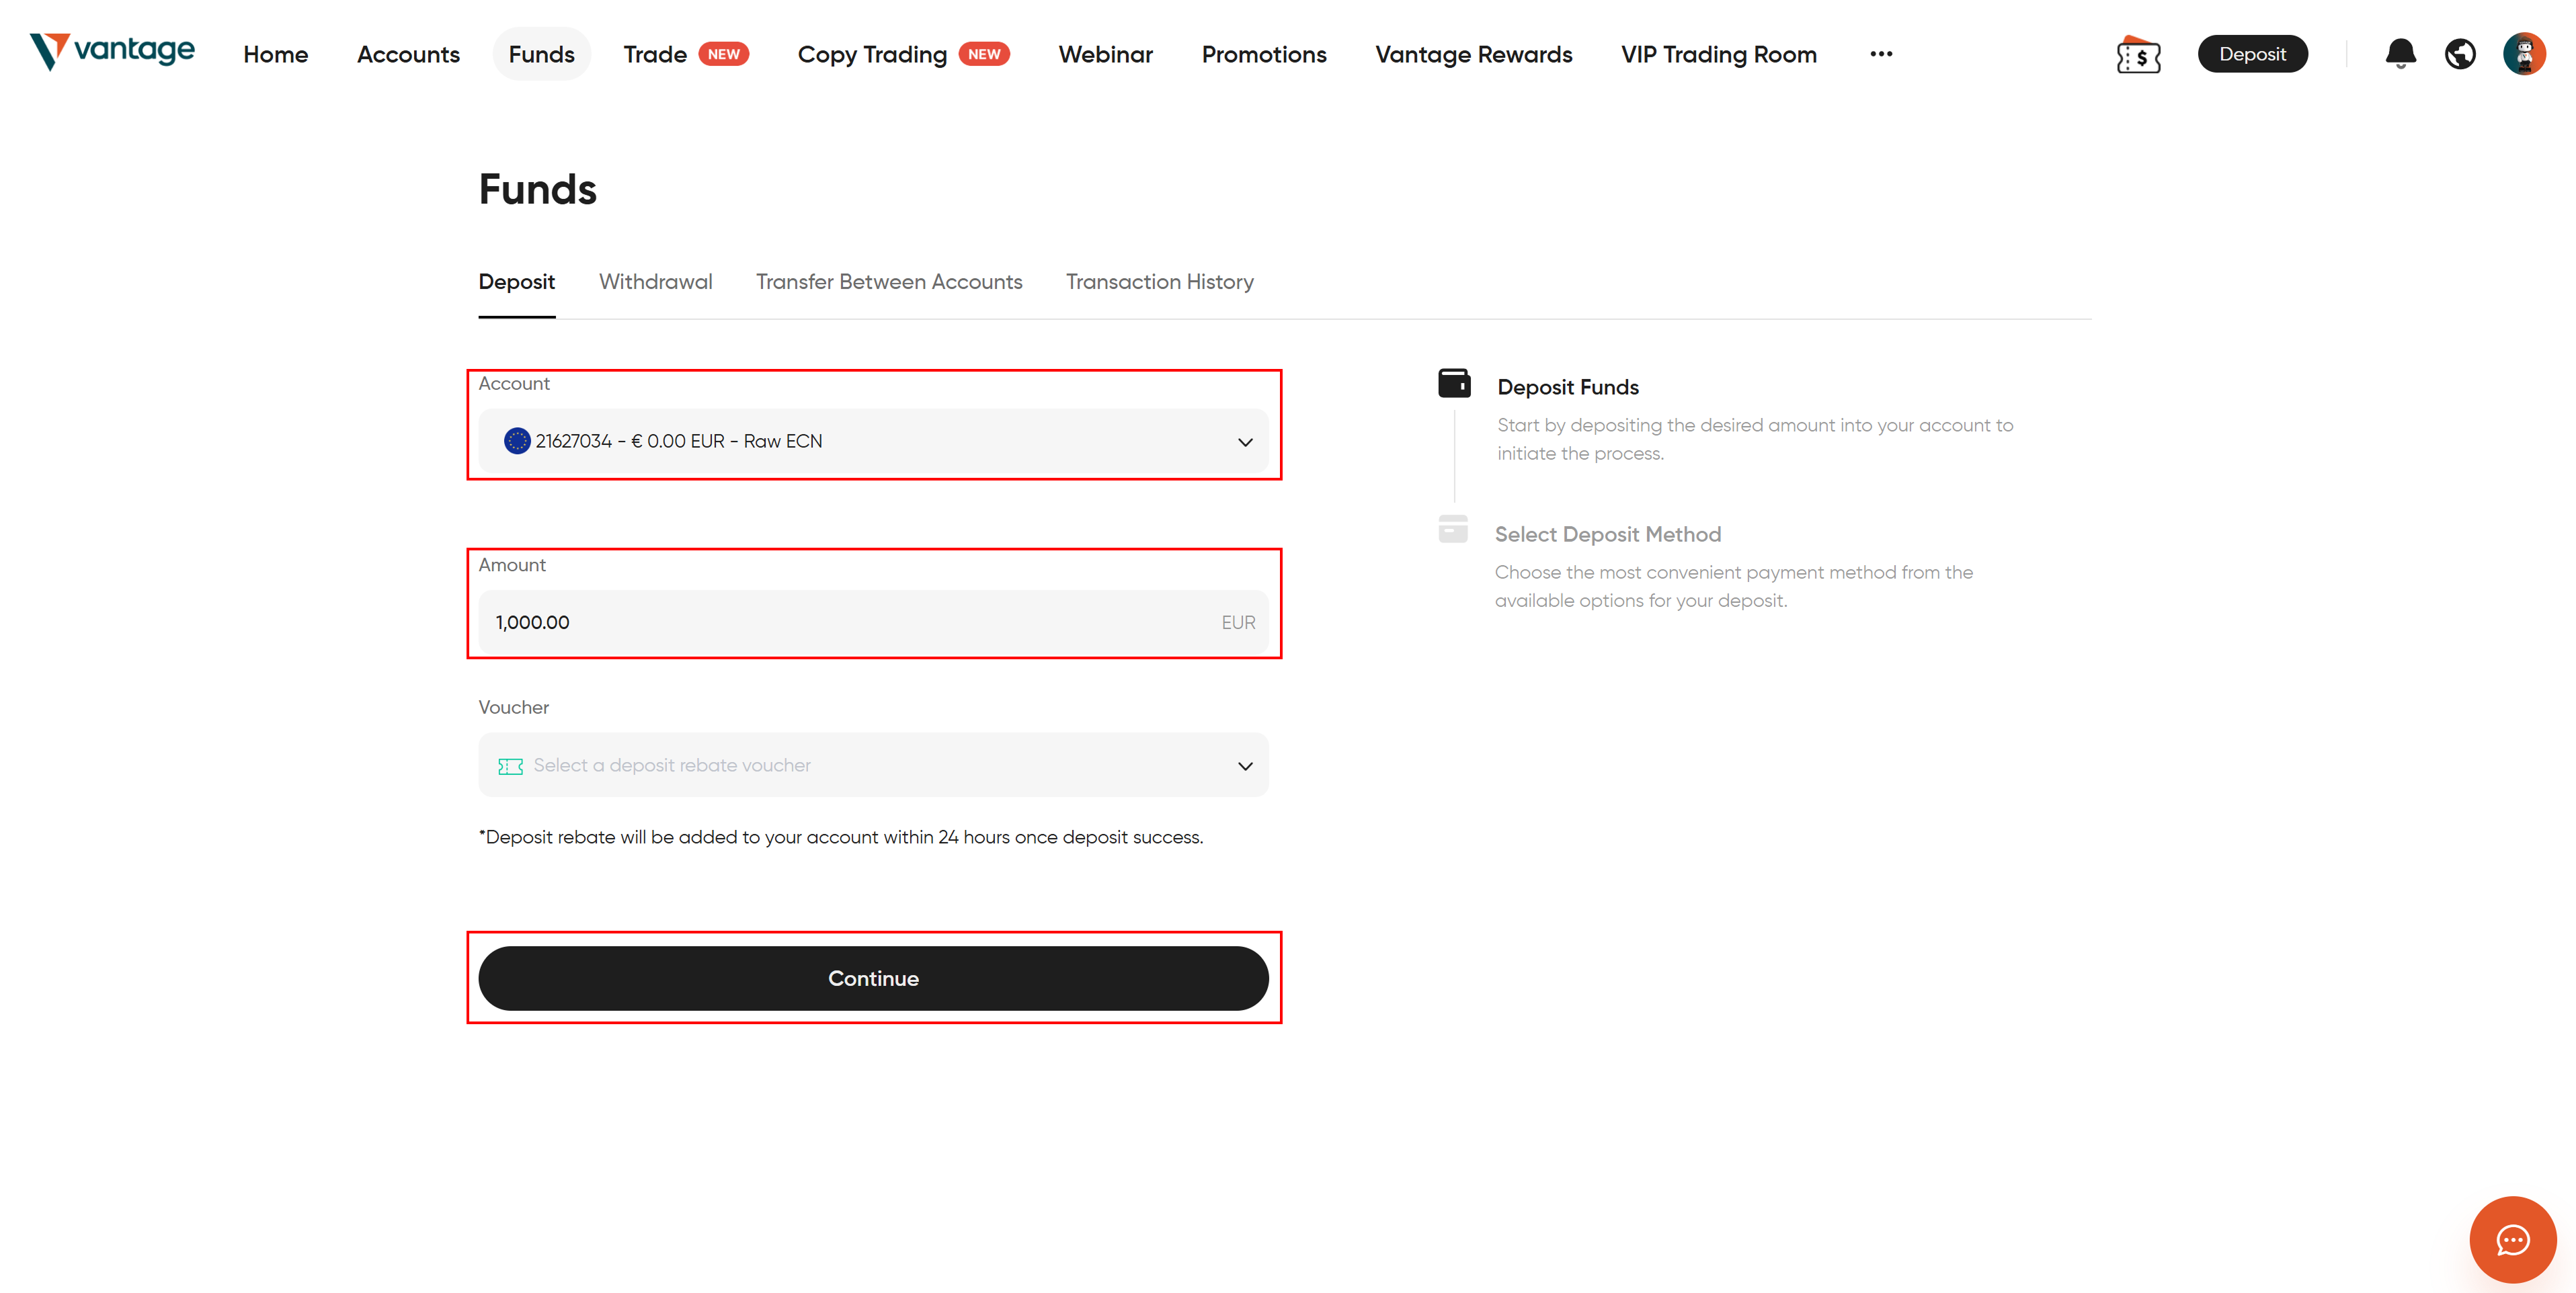The image size is (2576, 1293).
Task: Click the voucher dropdown chevron arrow
Action: pyautogui.click(x=1245, y=766)
